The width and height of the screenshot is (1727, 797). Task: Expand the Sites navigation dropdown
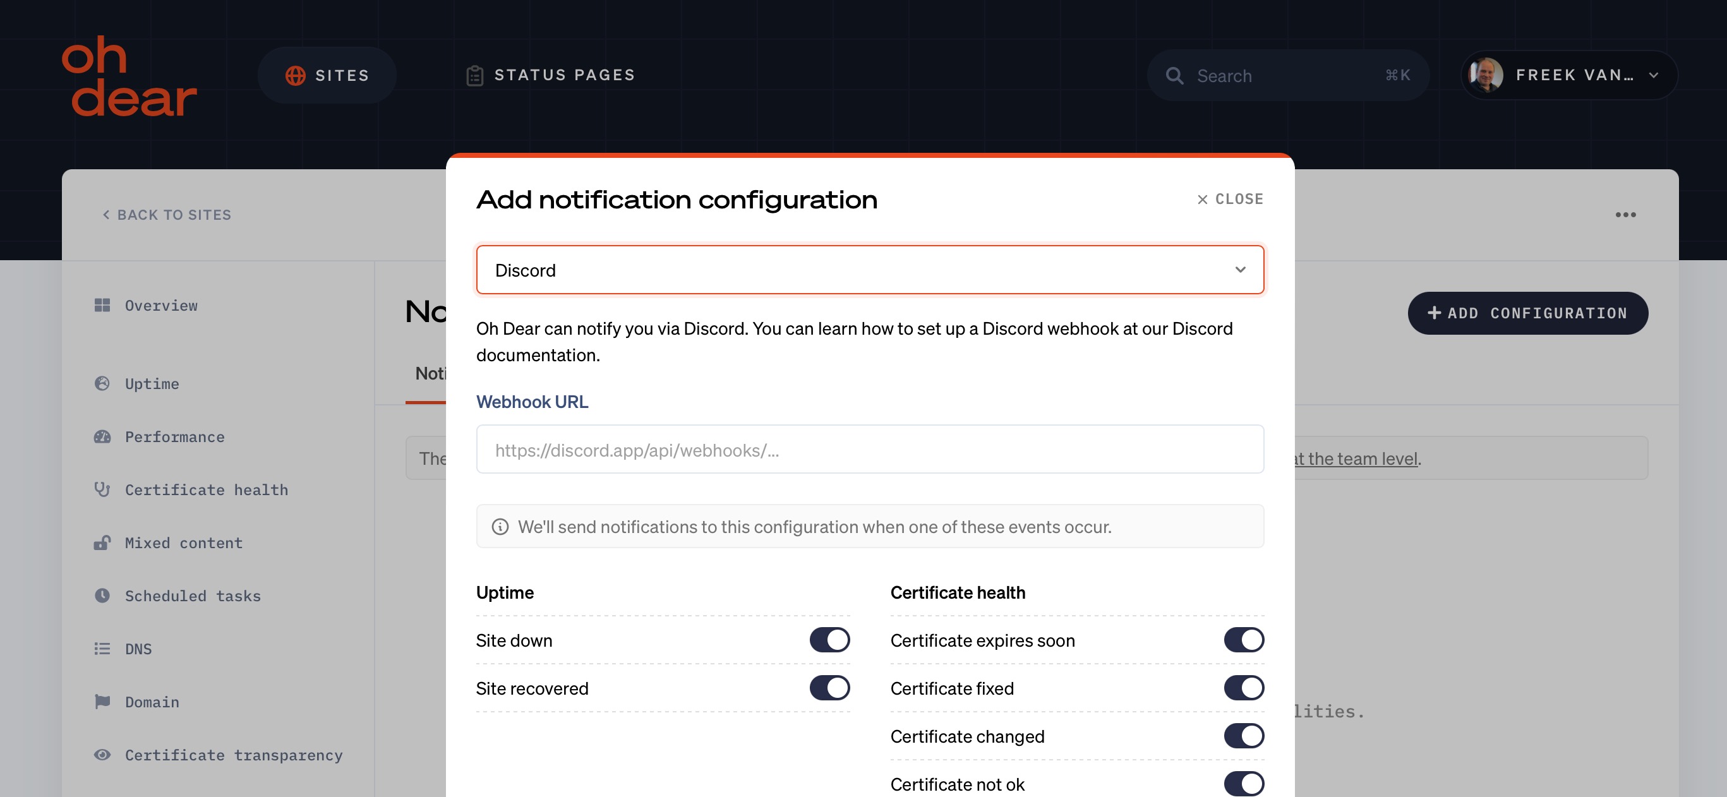327,75
